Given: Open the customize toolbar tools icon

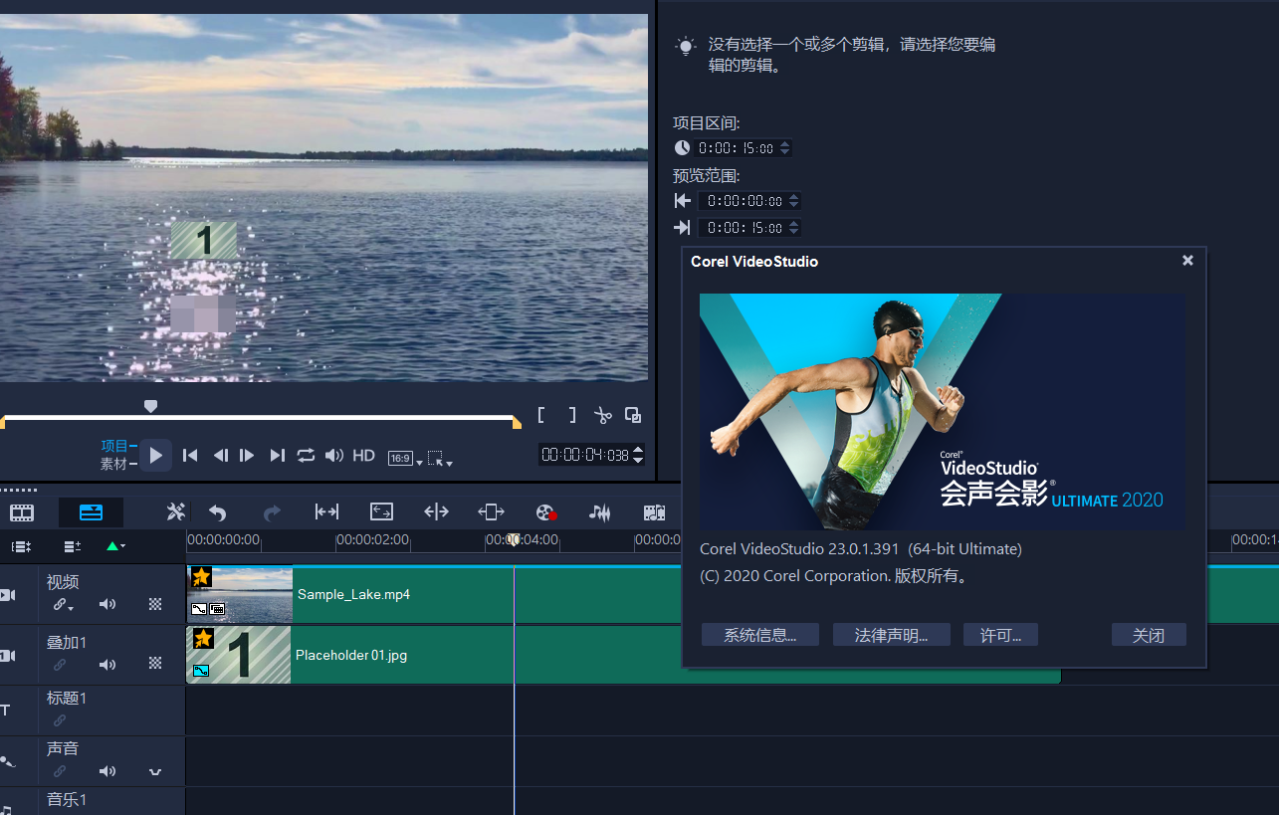Looking at the screenshot, I should coord(176,512).
